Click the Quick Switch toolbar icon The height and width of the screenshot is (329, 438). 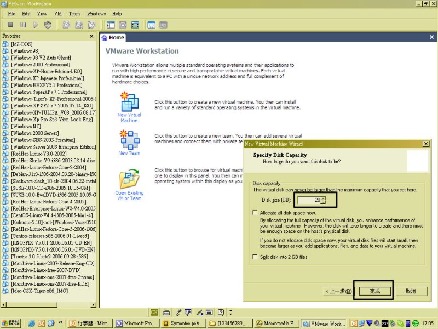pyautogui.click(x=123, y=25)
